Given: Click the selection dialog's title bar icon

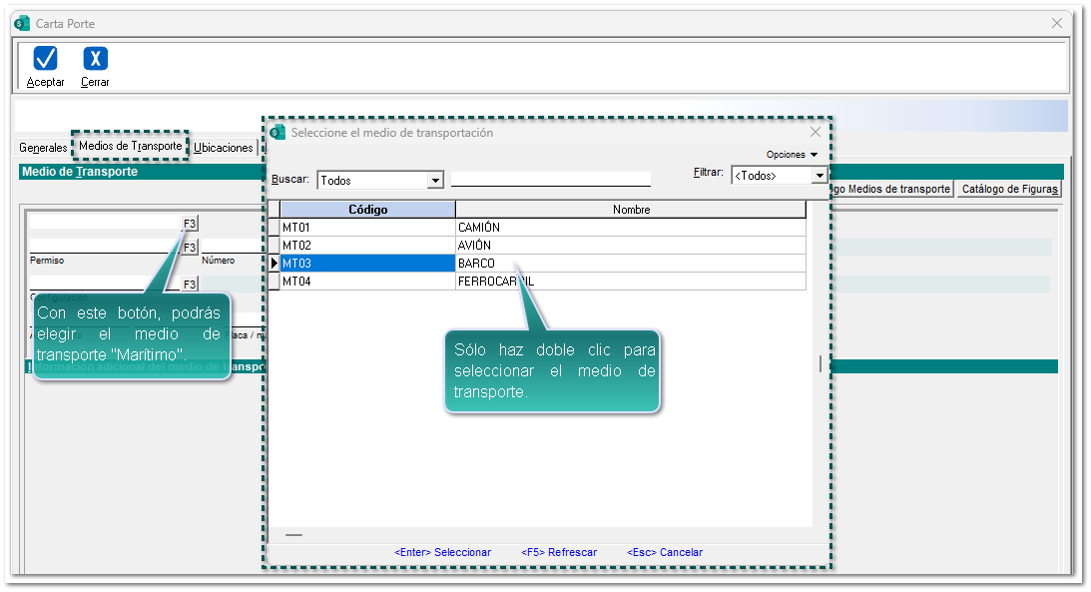Looking at the screenshot, I should pyautogui.click(x=277, y=133).
